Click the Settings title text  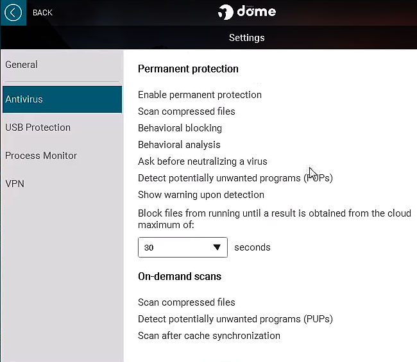(x=246, y=38)
